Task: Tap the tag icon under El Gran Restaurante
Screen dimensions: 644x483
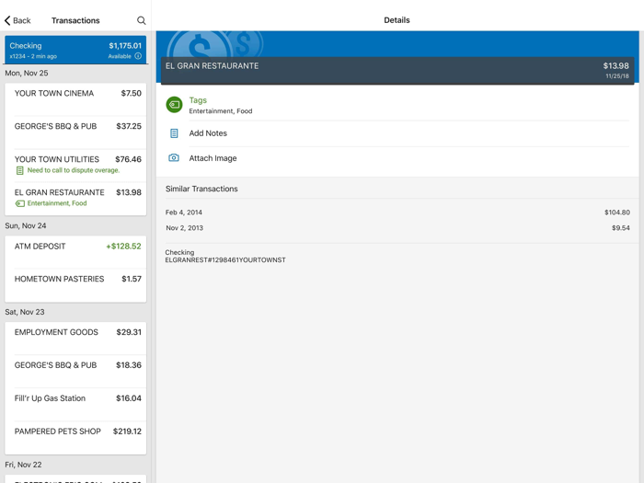Action: (19, 203)
